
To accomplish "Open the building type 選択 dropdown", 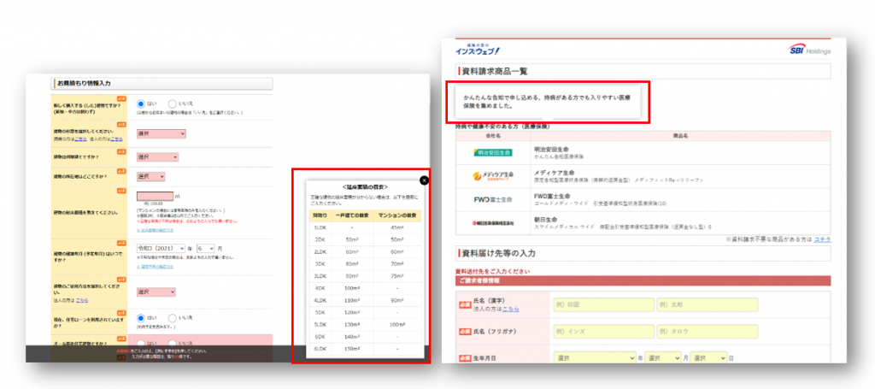I will tap(161, 134).
